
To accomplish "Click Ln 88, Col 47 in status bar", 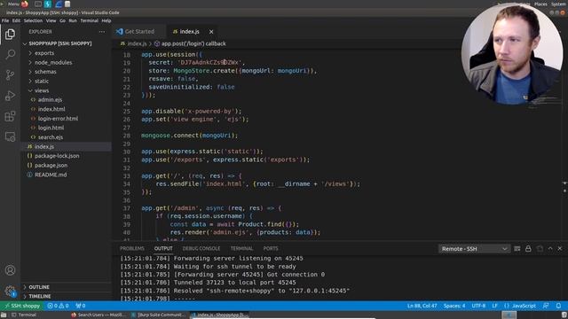I will (422, 306).
